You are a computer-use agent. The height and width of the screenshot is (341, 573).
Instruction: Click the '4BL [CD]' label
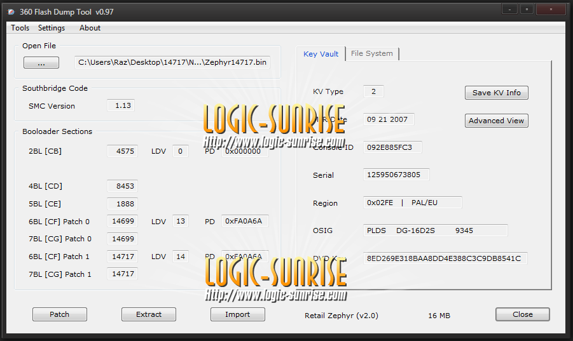[45, 186]
